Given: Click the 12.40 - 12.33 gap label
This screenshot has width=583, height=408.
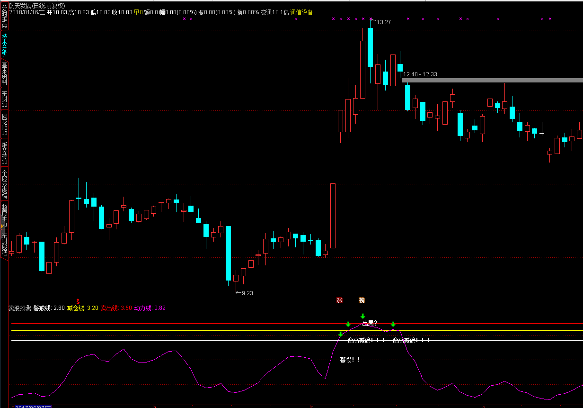Looking at the screenshot, I should [420, 74].
